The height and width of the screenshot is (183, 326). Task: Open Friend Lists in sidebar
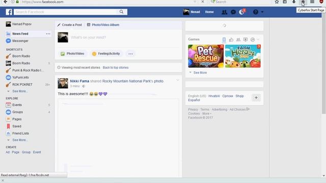20,133
